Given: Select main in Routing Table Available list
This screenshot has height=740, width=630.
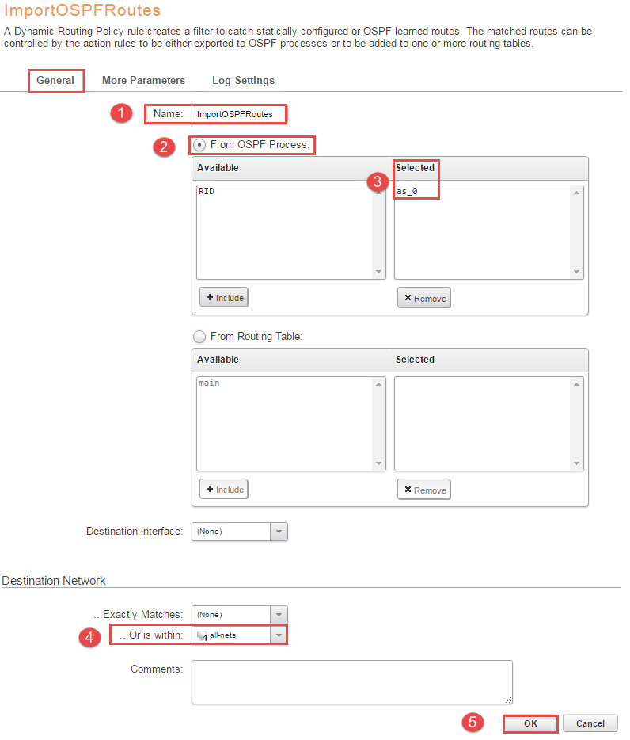Looking at the screenshot, I should [x=209, y=383].
